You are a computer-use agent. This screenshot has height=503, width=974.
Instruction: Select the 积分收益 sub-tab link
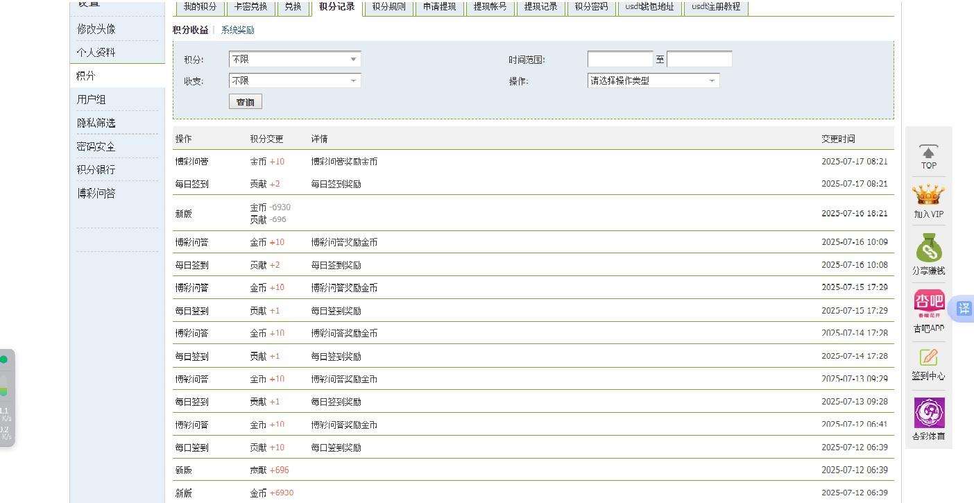click(x=190, y=31)
